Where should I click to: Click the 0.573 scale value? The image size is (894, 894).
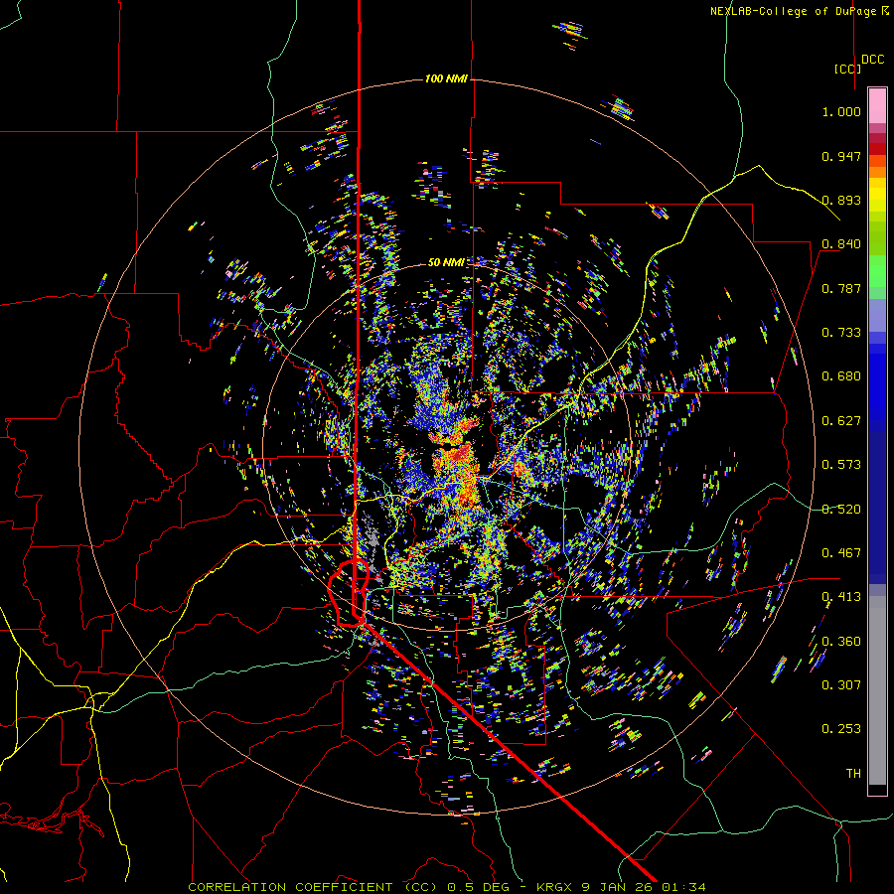[841, 465]
